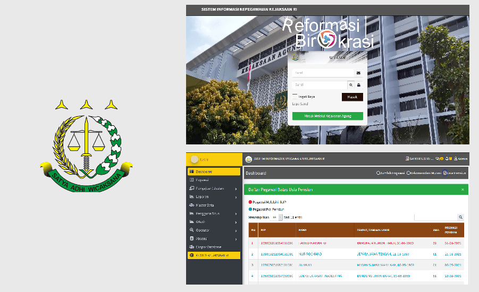Click into the Surel input field
Screen dimensions: 479x292
[322, 73]
